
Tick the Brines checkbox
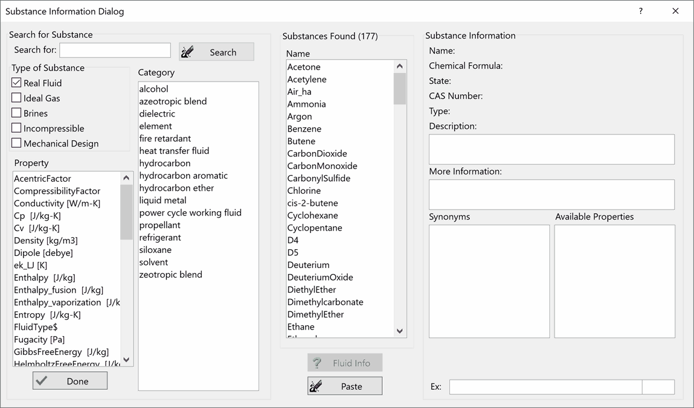click(x=16, y=113)
